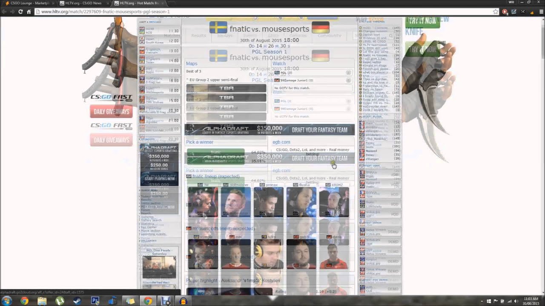Open the Chrome hamburger menu
Viewport: 545px width, 306px height.
541,12
